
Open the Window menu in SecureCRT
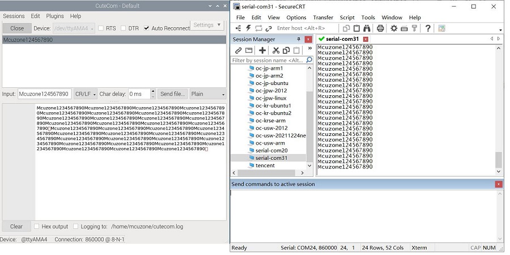click(392, 18)
